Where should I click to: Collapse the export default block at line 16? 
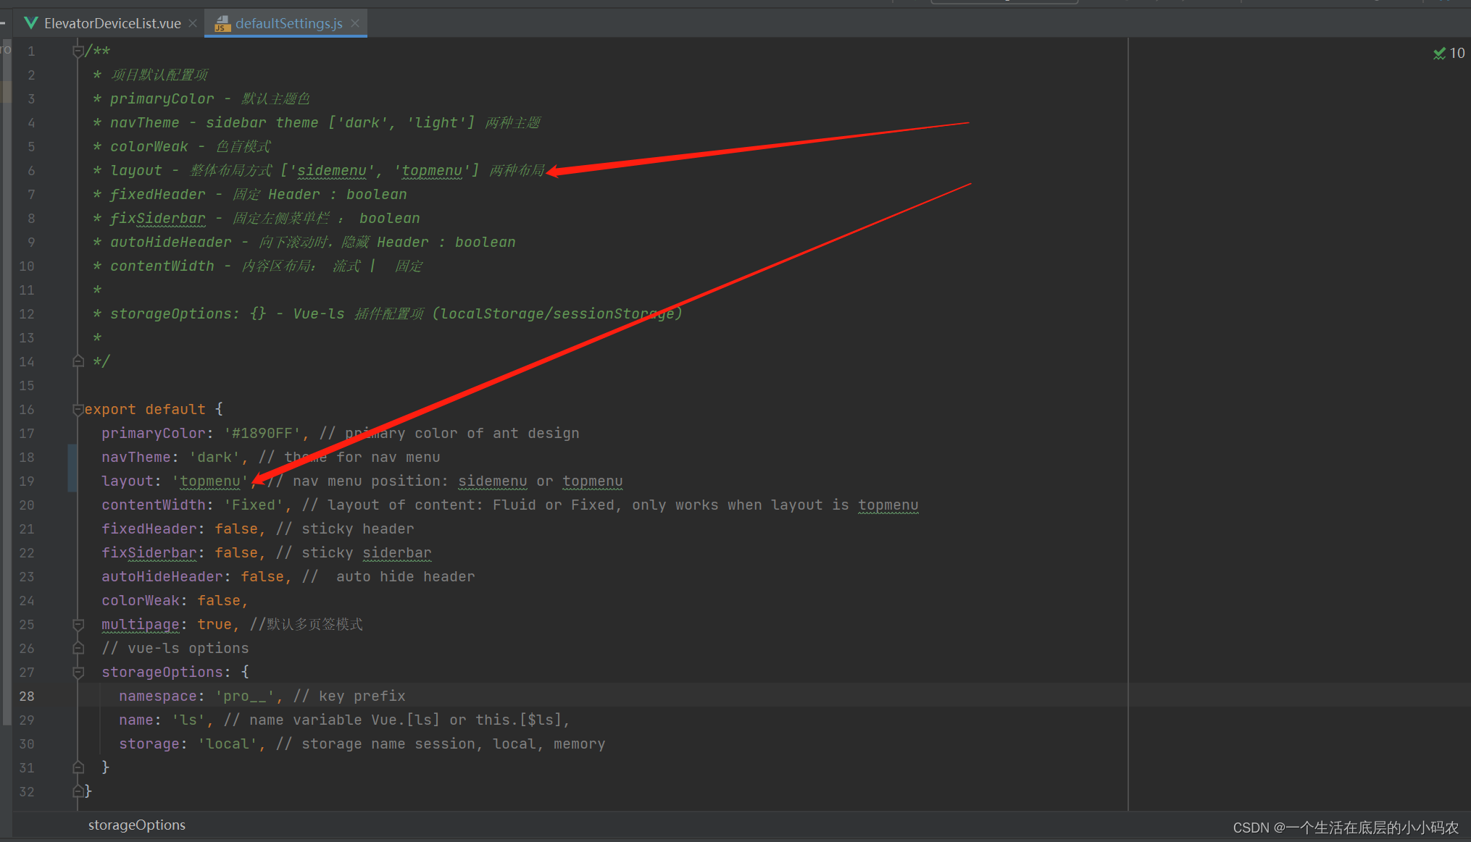tap(78, 409)
